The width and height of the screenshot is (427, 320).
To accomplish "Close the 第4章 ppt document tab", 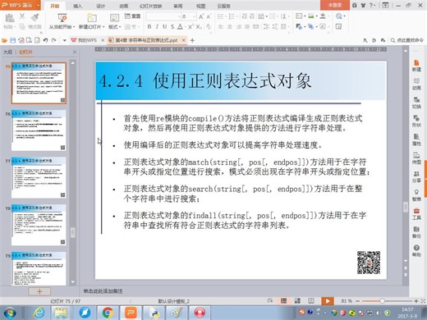I will (184, 40).
